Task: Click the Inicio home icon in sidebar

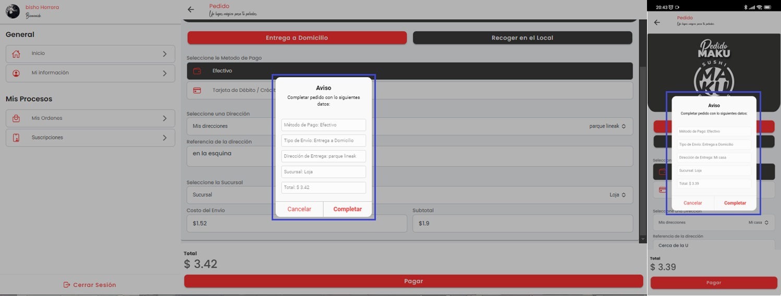Action: tap(16, 54)
